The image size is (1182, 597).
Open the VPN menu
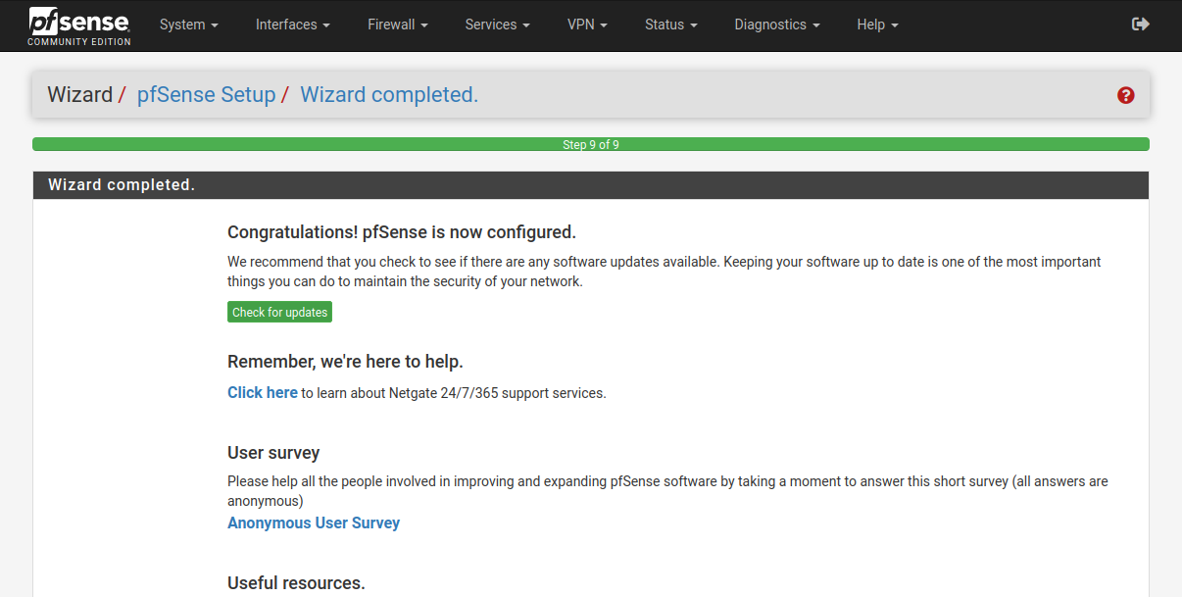587,25
